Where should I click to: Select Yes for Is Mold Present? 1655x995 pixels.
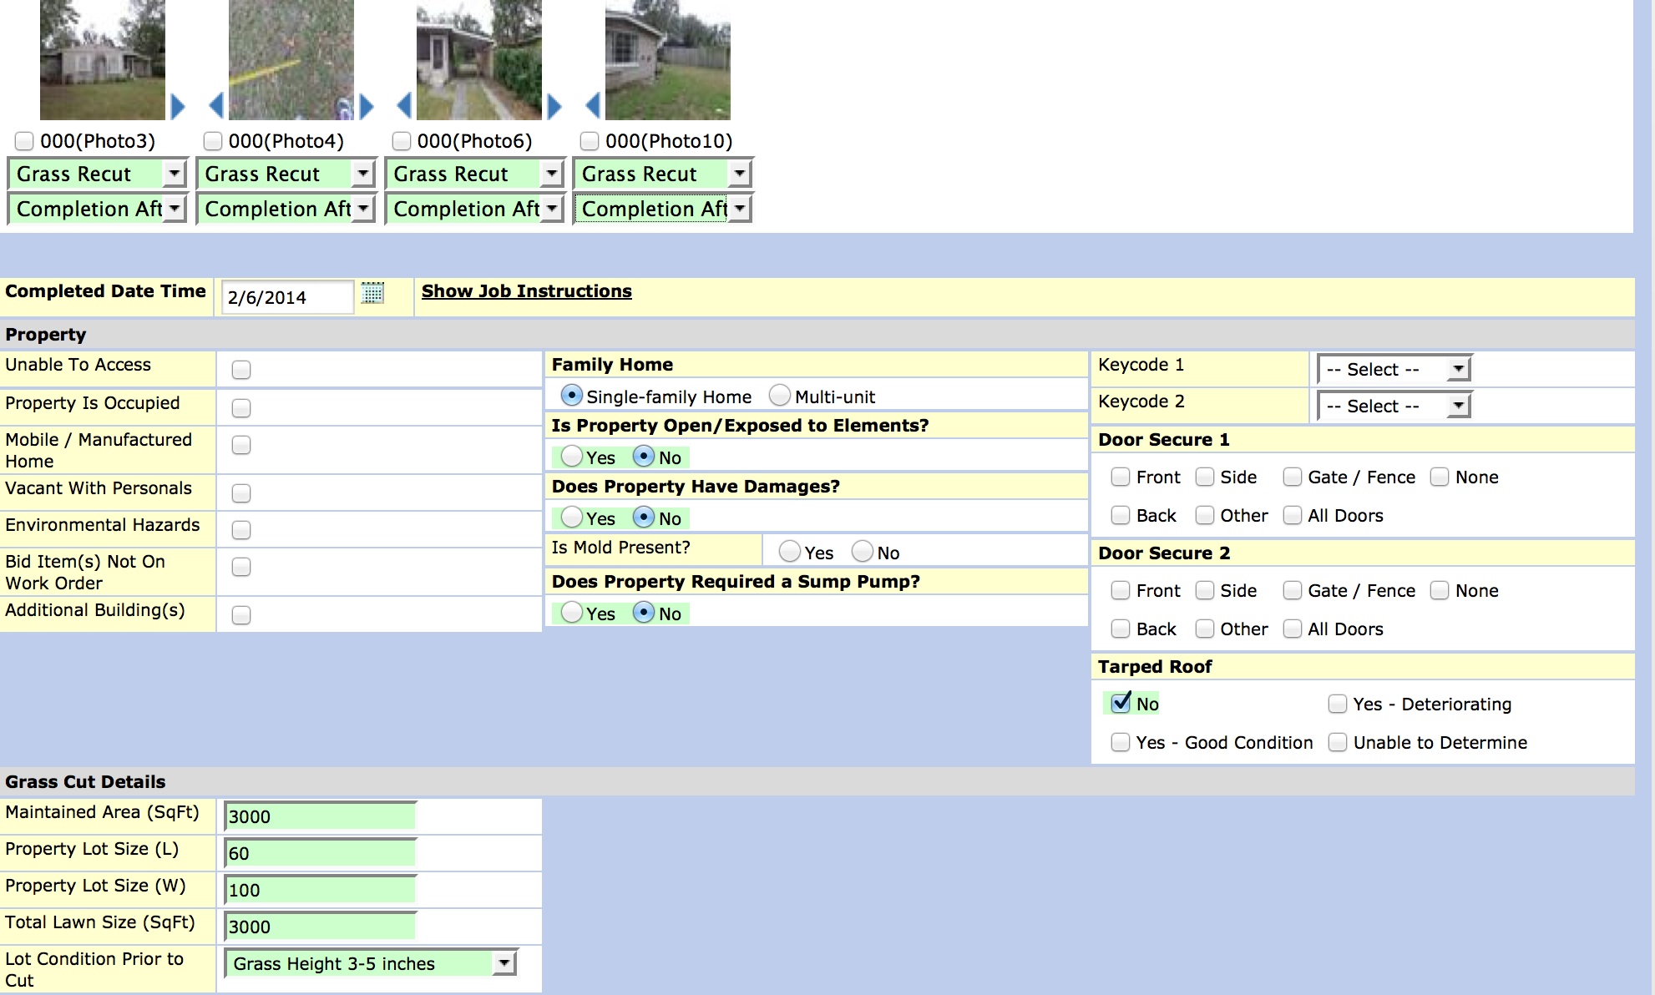[x=790, y=551]
